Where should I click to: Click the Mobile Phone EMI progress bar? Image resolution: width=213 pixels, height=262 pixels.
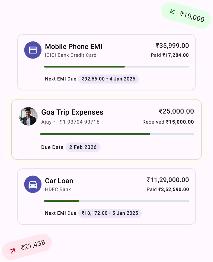pyautogui.click(x=116, y=67)
